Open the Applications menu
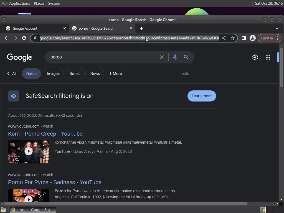The width and height of the screenshot is (284, 213). click(x=20, y=3)
